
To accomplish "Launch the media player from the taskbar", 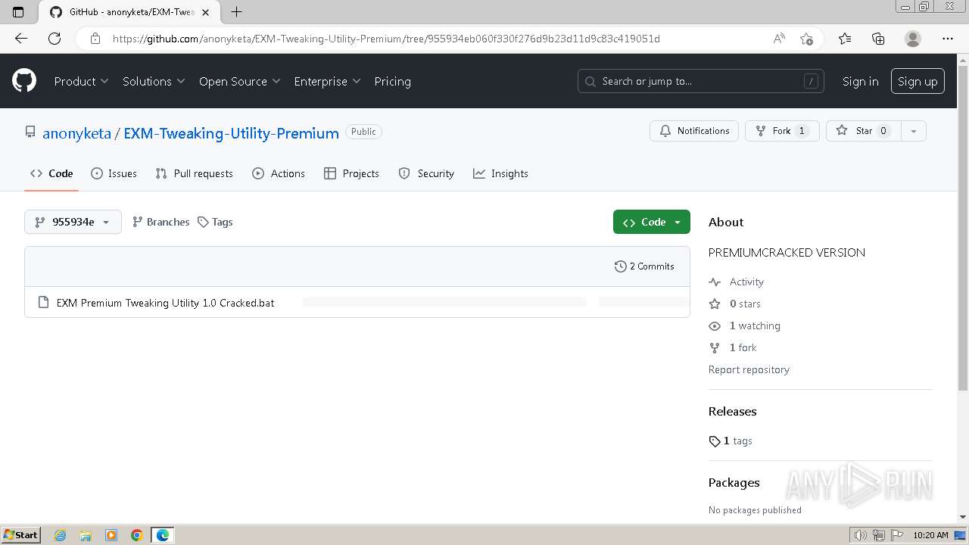I will [x=111, y=535].
